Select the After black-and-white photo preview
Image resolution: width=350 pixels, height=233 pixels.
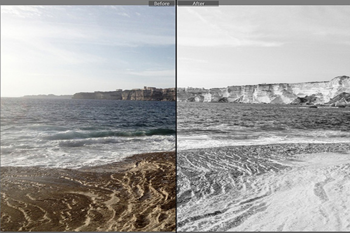(264, 118)
